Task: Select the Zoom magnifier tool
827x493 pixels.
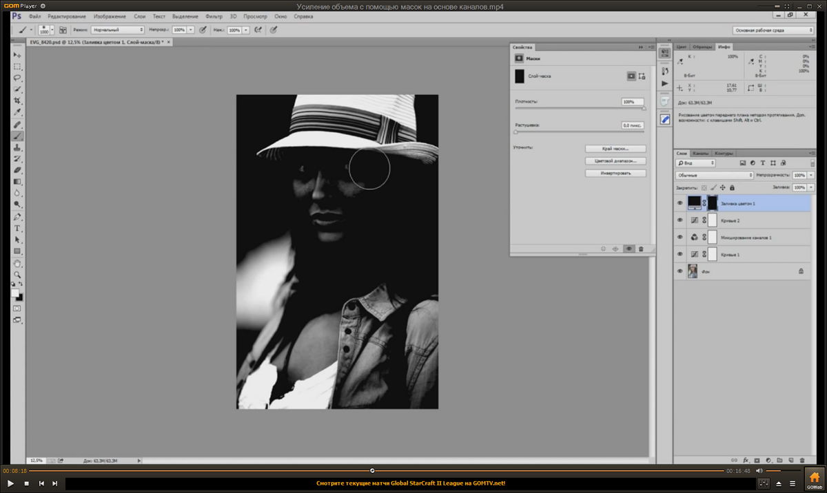Action: coord(18,274)
